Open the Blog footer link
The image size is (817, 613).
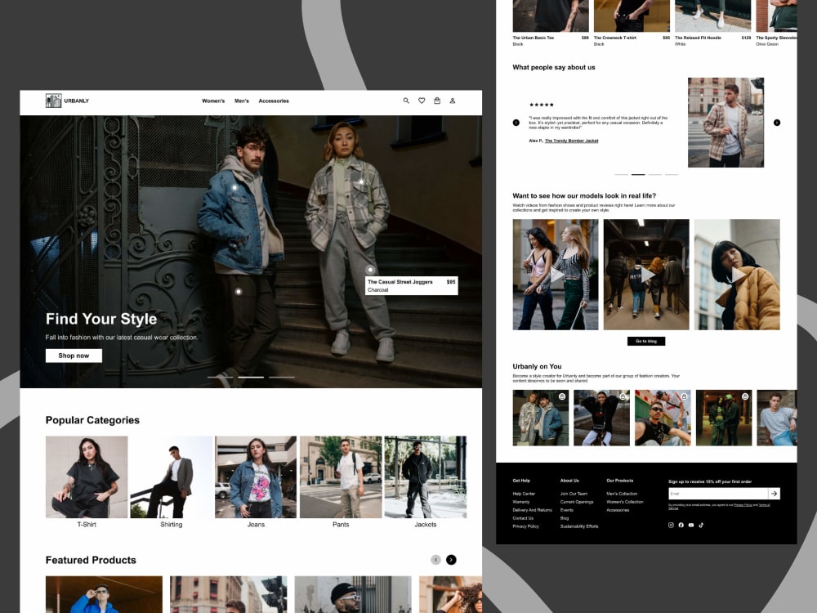tap(565, 518)
